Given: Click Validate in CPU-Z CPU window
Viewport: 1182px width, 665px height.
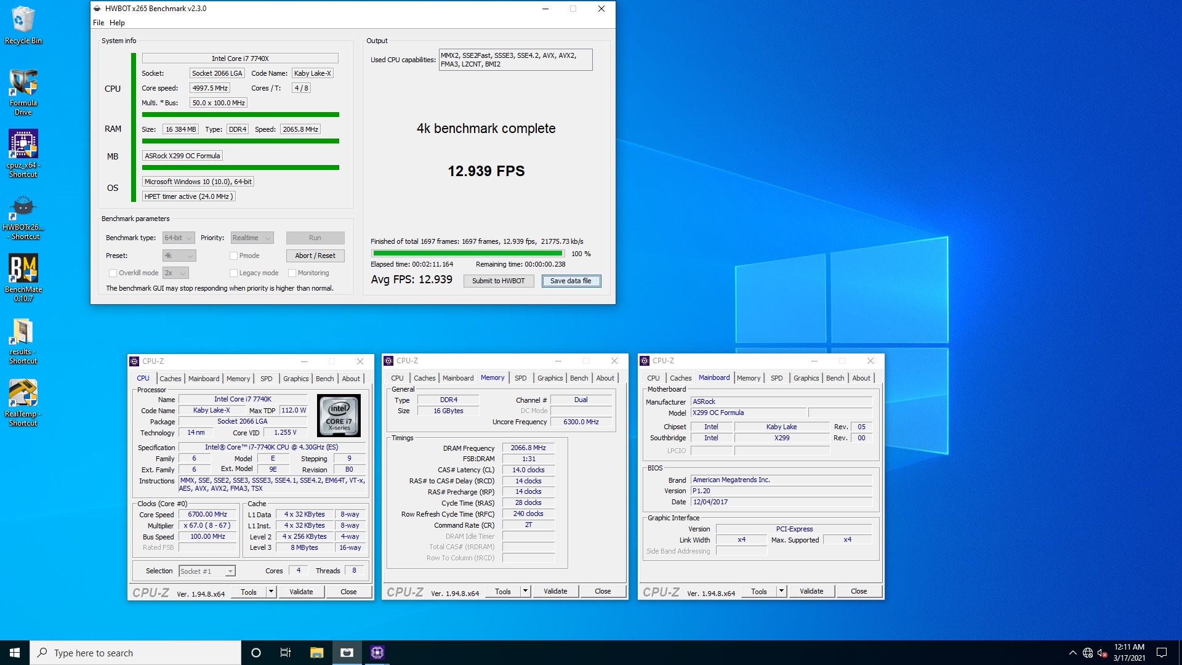Looking at the screenshot, I should point(301,592).
